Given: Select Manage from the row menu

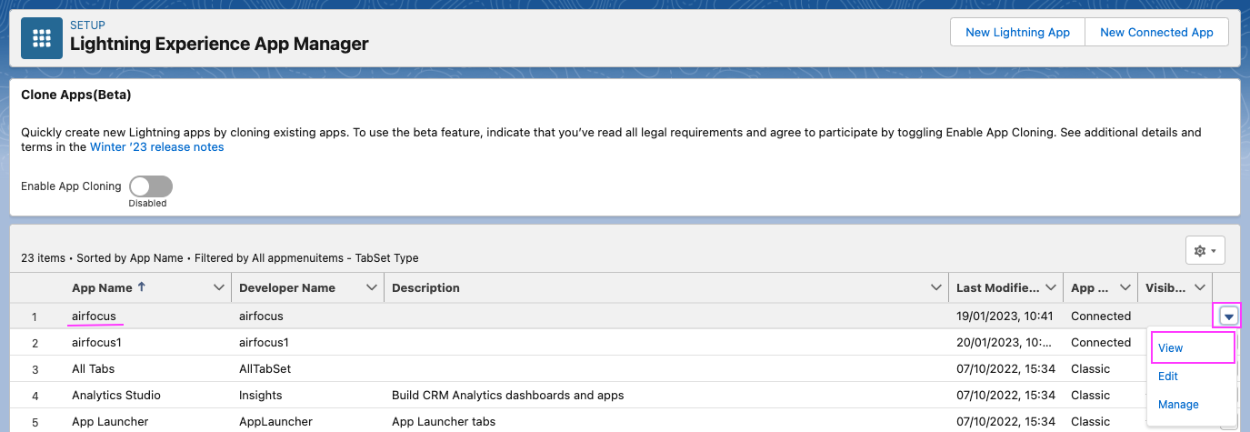Looking at the screenshot, I should 1178,405.
